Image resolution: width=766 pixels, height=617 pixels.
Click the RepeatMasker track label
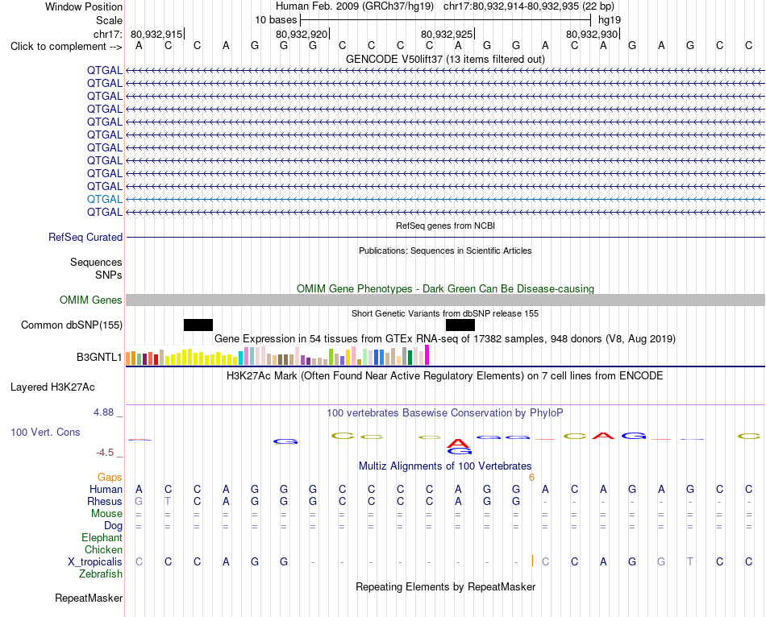click(89, 598)
